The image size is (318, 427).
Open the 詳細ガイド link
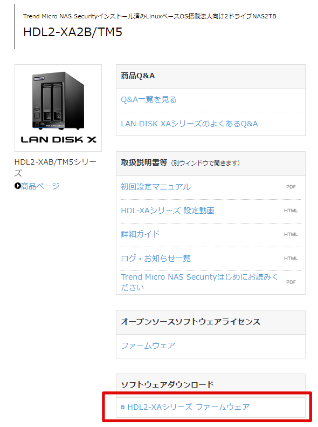pos(140,234)
